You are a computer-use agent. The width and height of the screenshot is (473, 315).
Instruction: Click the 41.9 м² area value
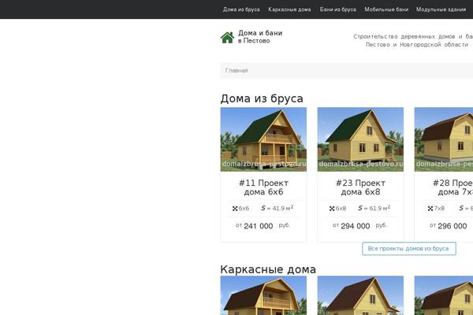283,208
